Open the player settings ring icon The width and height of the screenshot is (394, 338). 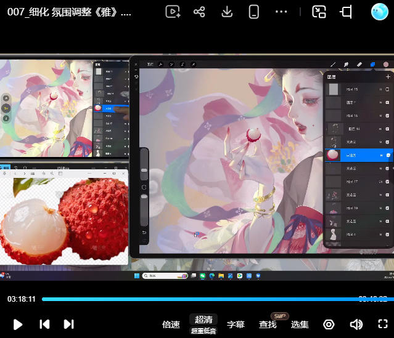329,324
